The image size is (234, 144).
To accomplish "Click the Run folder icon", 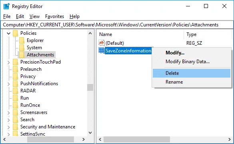I will 15,98.
